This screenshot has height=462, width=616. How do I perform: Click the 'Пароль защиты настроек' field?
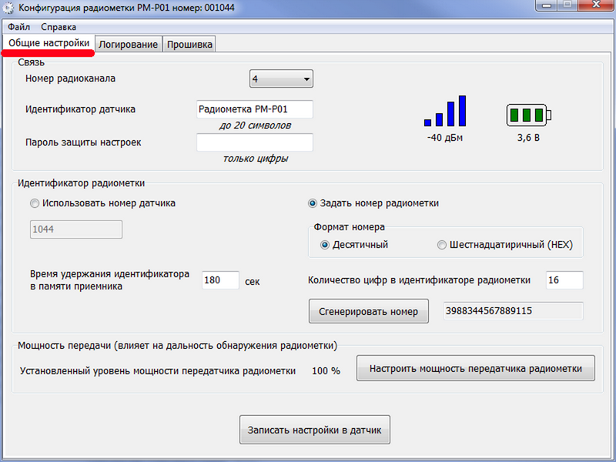click(255, 142)
